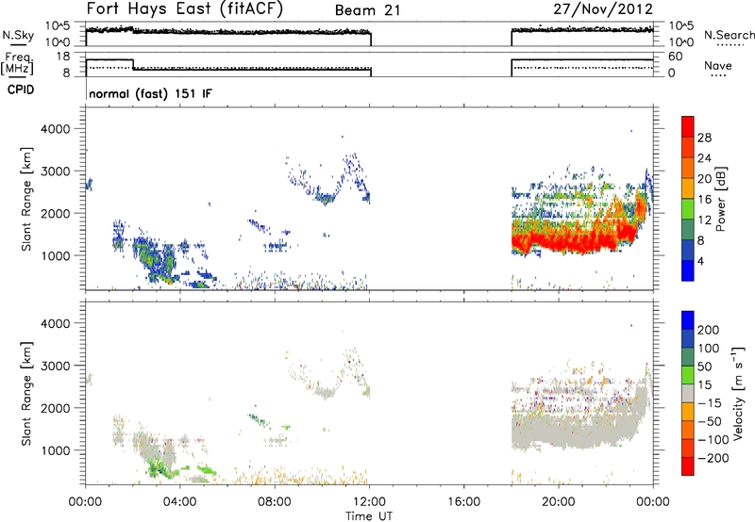Click the -100 label on Velocity colorbar
Image resolution: width=755 pixels, height=522 pixels.
713,440
